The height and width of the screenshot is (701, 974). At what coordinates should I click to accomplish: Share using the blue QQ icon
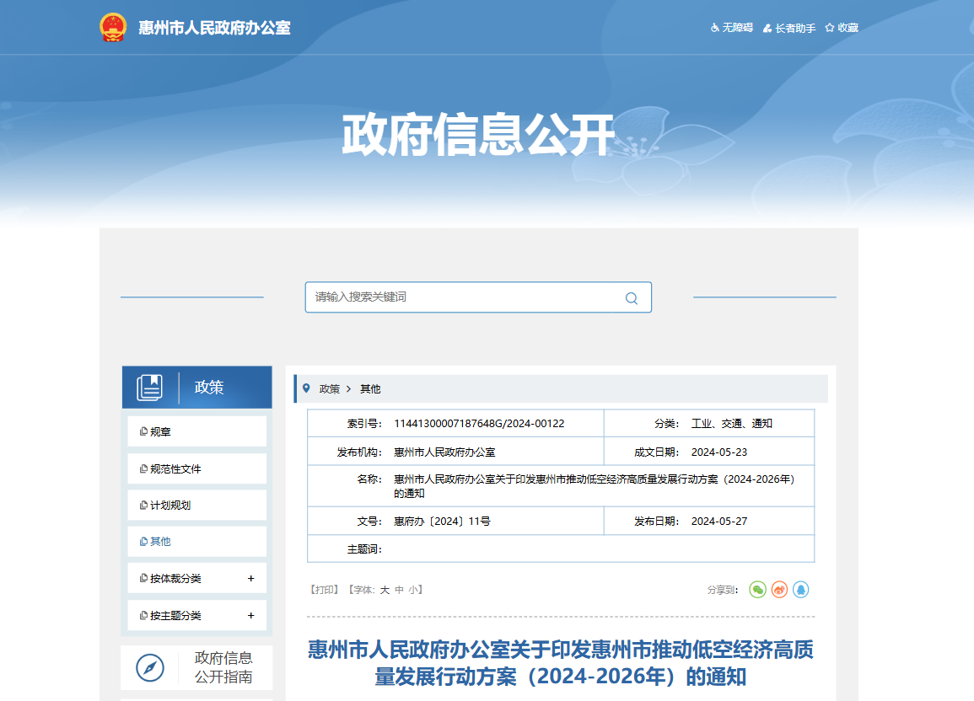click(x=800, y=590)
